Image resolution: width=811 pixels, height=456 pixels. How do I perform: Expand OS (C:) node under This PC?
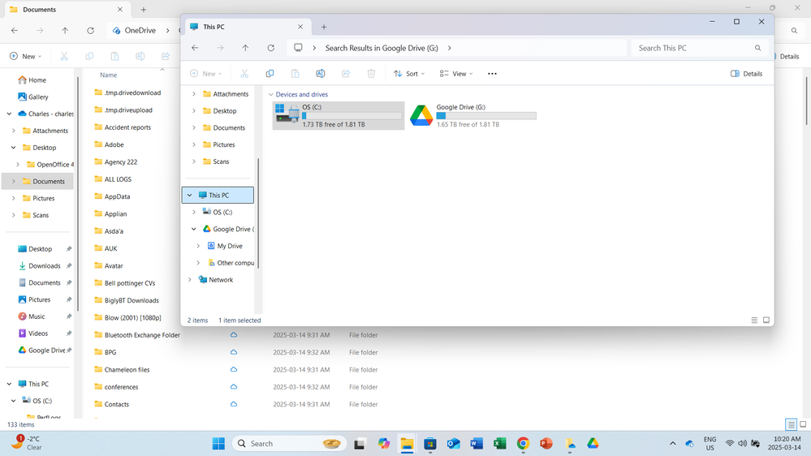tap(194, 212)
